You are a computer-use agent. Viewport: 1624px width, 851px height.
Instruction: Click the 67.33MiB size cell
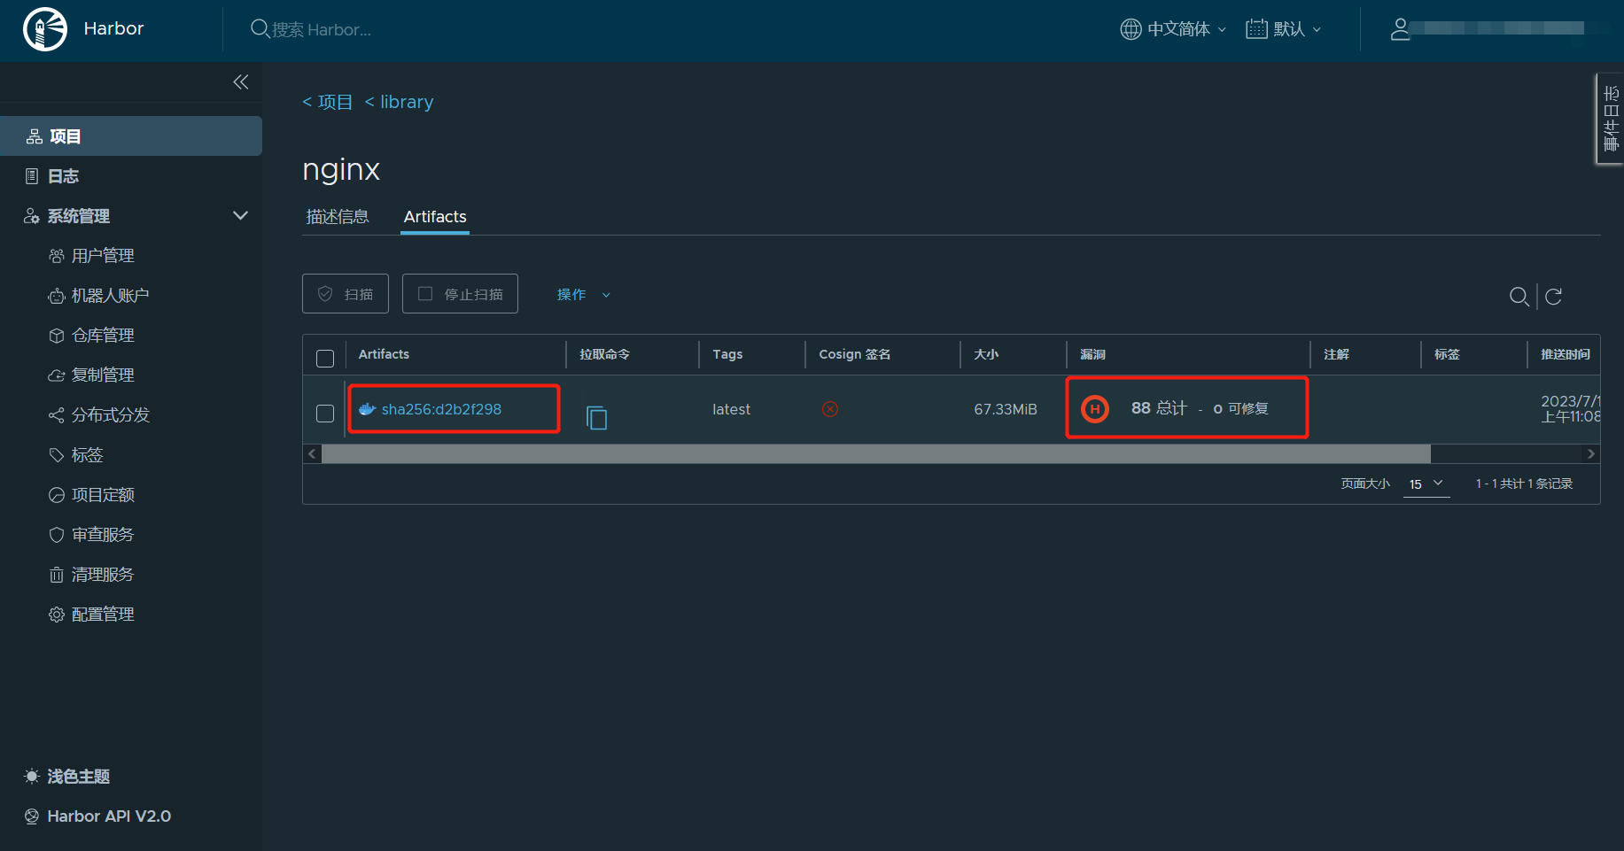pos(1006,409)
